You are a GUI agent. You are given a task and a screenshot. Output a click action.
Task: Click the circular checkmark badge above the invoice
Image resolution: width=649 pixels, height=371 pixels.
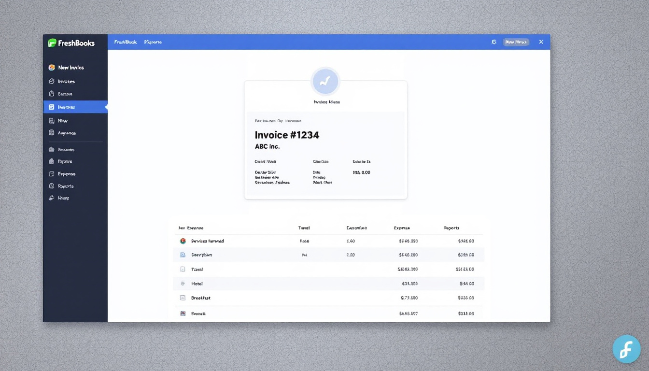[x=325, y=81]
